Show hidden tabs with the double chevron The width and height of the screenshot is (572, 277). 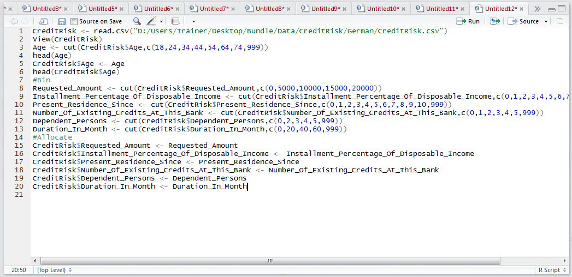[537, 9]
